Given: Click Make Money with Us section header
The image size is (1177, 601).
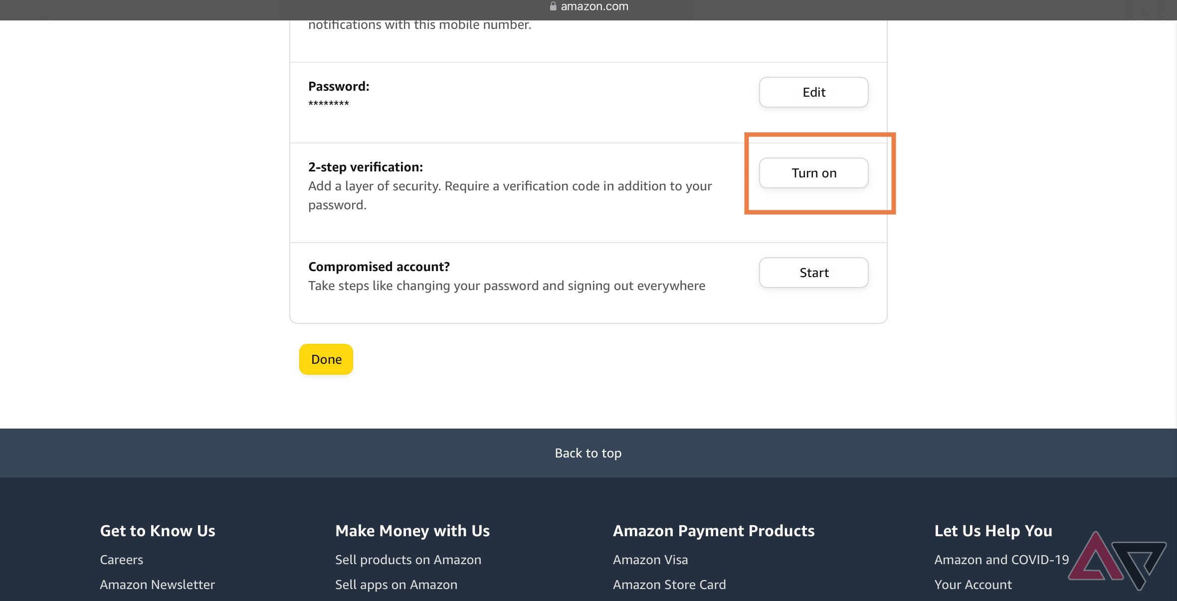Looking at the screenshot, I should (x=412, y=530).
